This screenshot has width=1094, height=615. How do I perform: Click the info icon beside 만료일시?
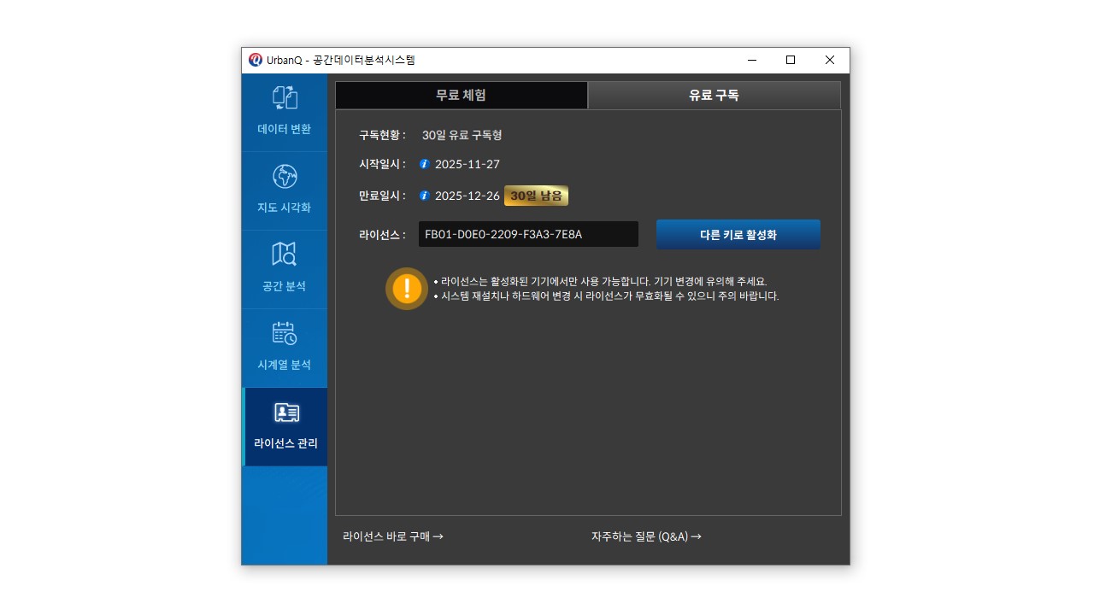coord(425,196)
